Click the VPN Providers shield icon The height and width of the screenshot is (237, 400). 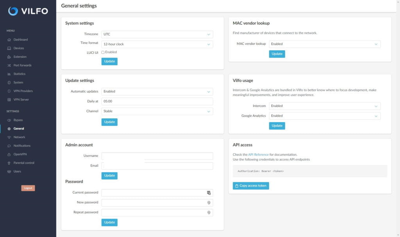coord(9,91)
